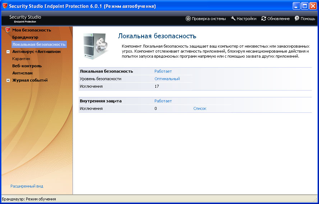Click the title bar shield application icon
Viewport: 319px width, 204px height.
(5, 6)
